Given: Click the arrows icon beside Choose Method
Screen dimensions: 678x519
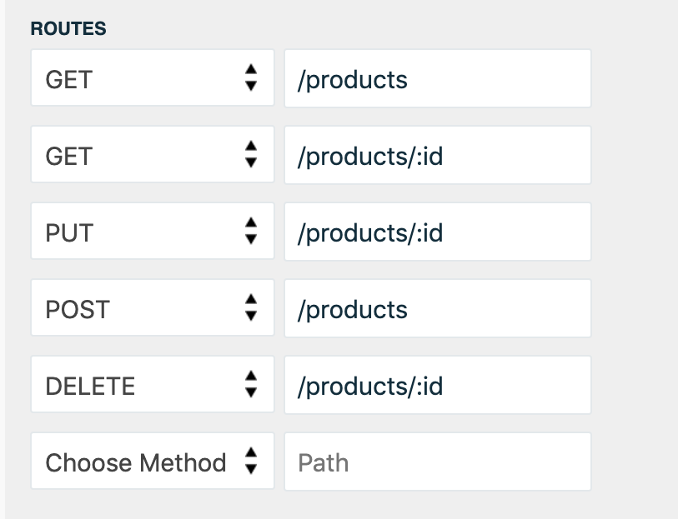Looking at the screenshot, I should coord(250,462).
